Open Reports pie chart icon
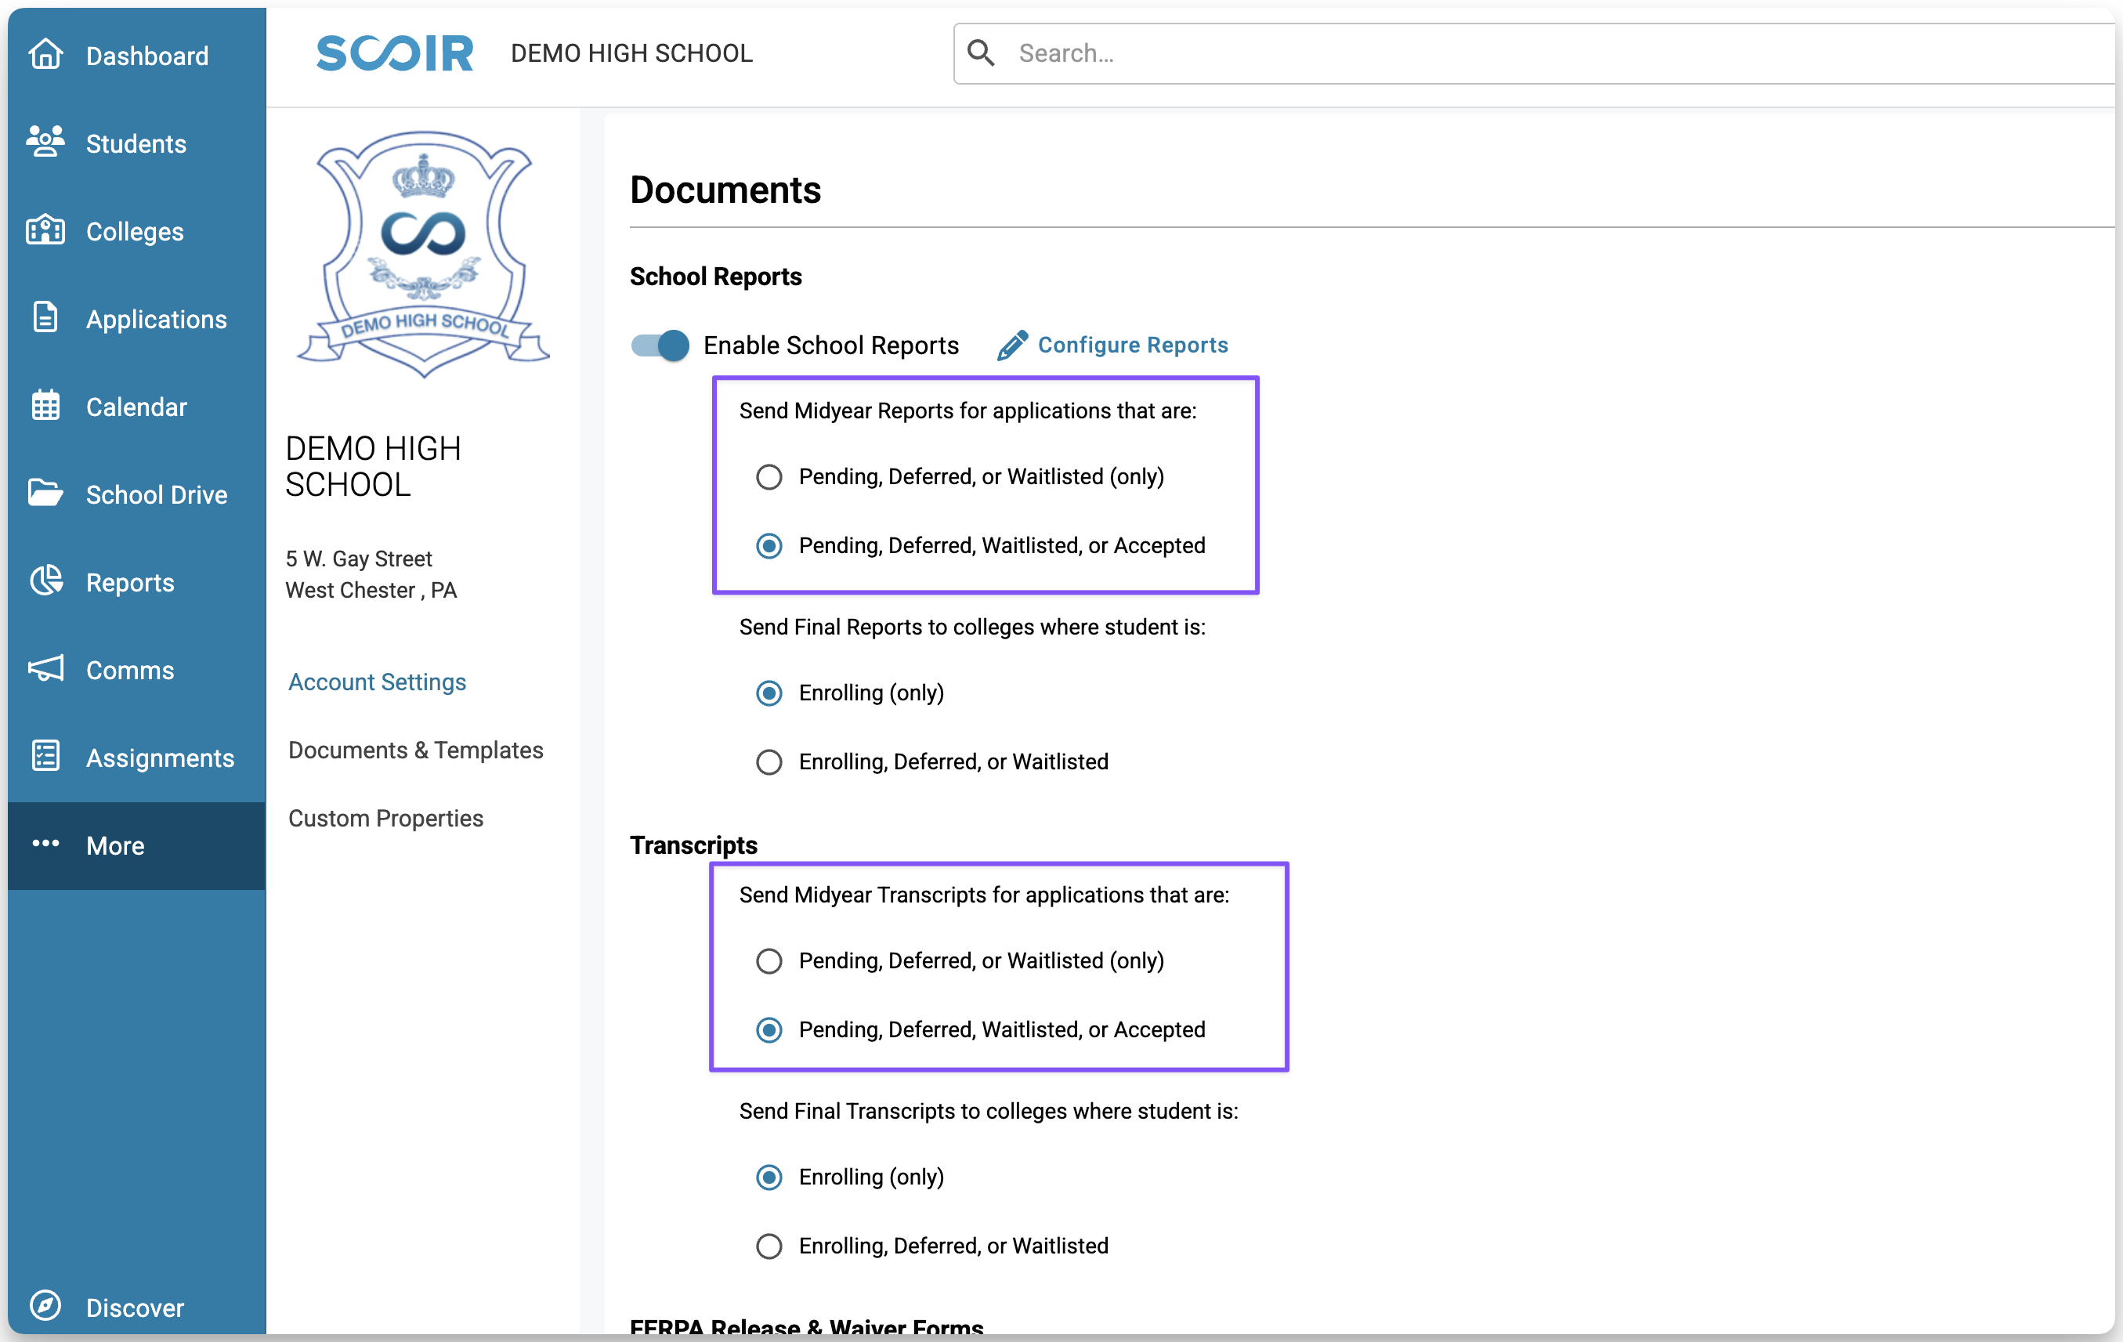This screenshot has height=1342, width=2123. (45, 581)
